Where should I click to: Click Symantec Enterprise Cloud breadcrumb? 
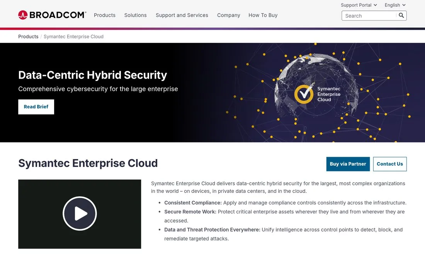pyautogui.click(x=73, y=36)
